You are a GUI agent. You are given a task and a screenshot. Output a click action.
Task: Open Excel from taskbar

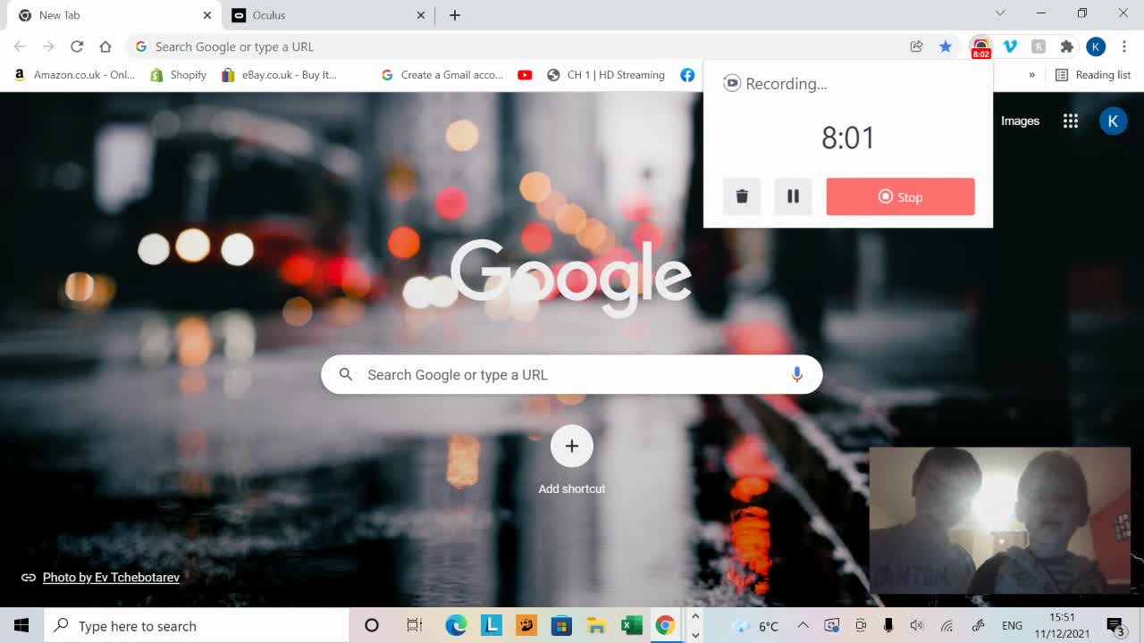pyautogui.click(x=631, y=626)
